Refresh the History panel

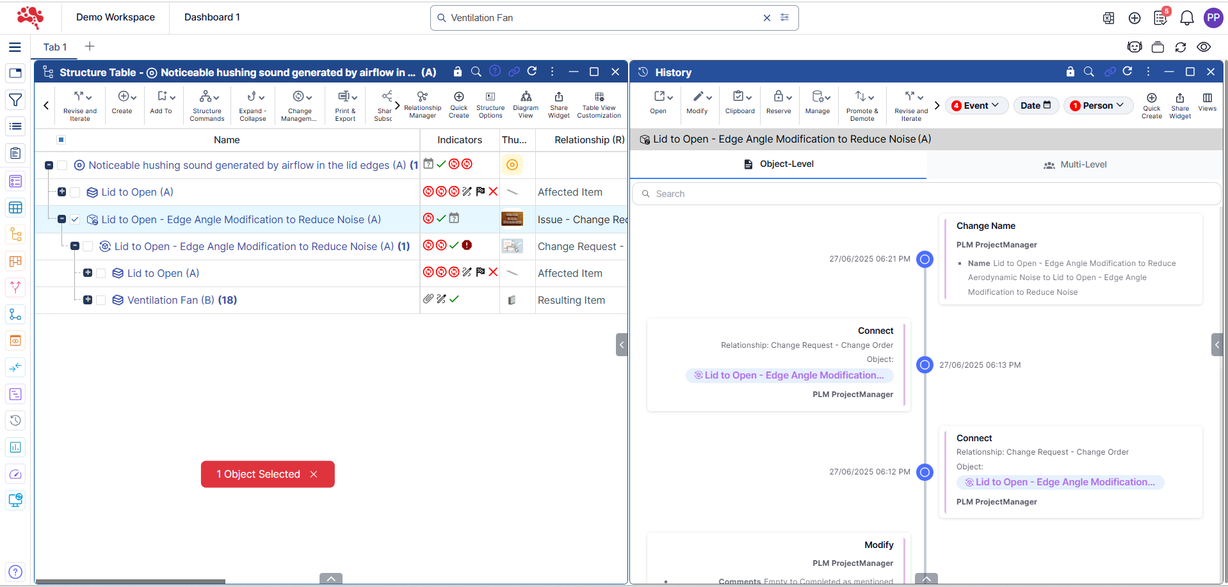click(1127, 72)
